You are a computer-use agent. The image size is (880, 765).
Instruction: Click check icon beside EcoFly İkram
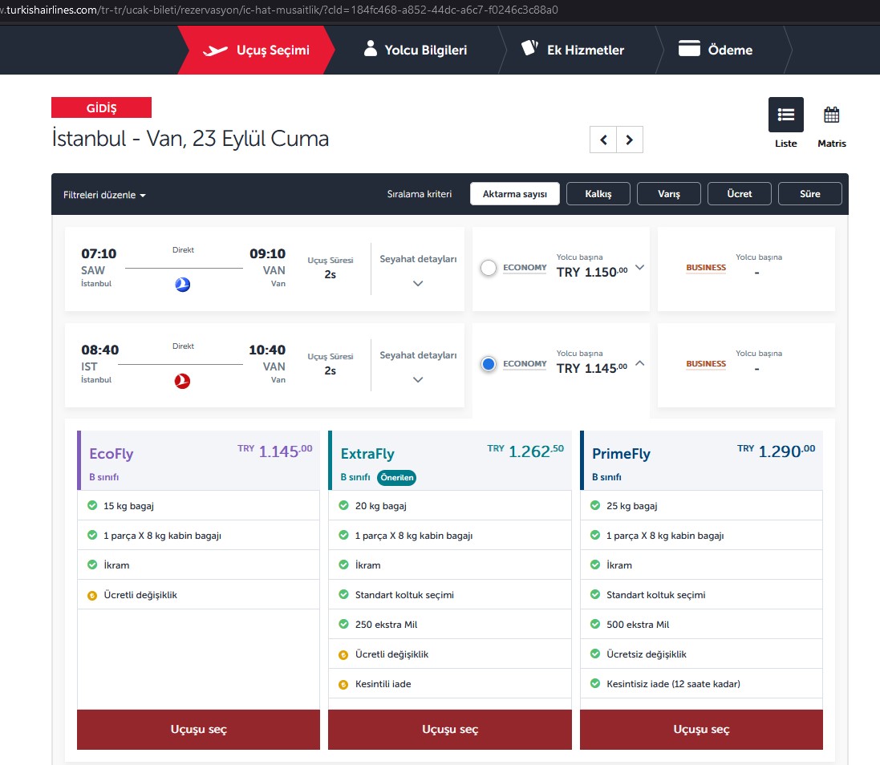pos(92,565)
